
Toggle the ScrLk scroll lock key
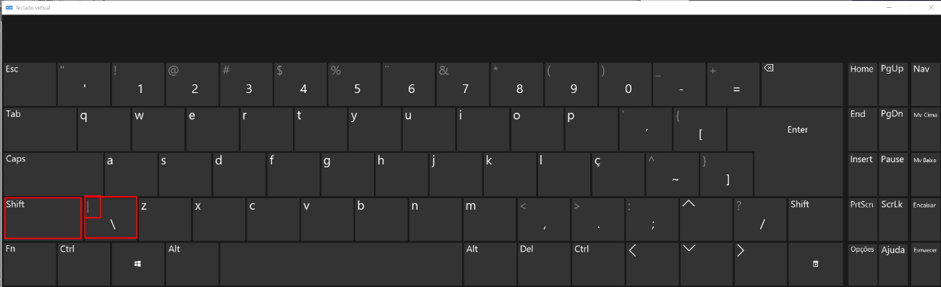point(893,218)
